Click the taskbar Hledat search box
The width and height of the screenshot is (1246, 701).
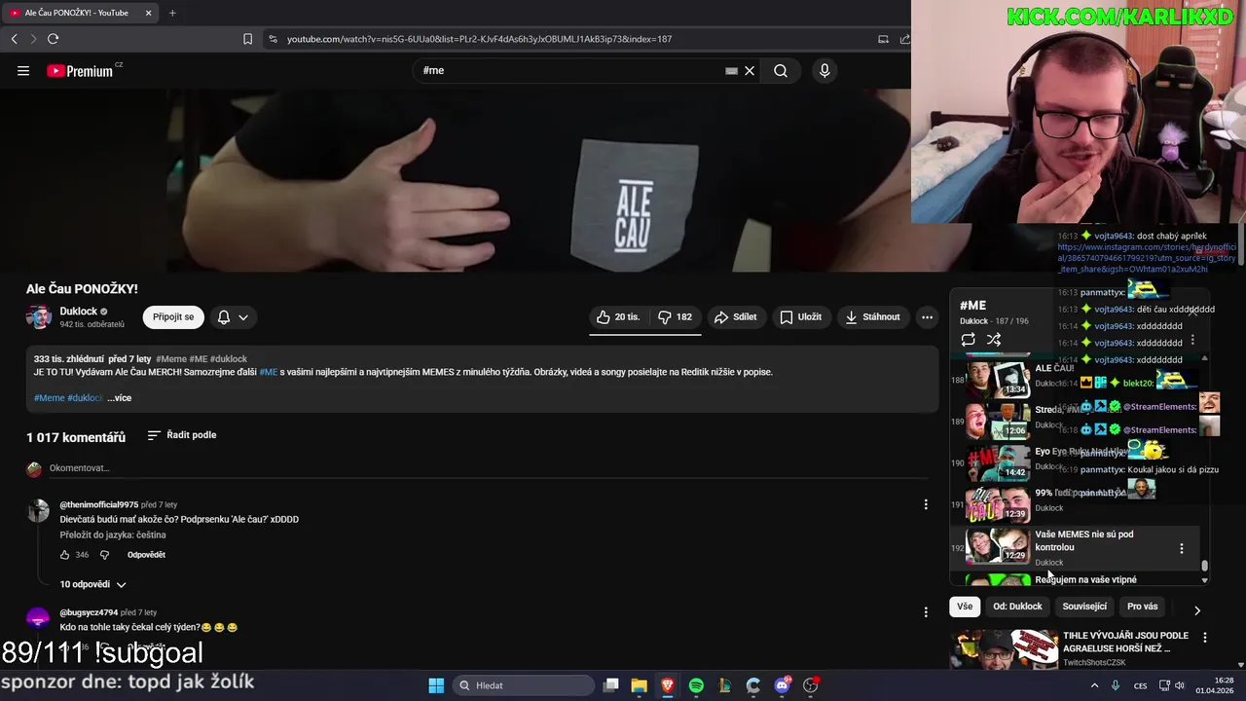point(524,685)
